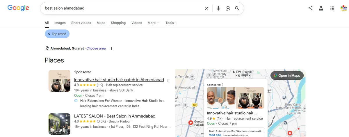Switch to the Images tab
The width and height of the screenshot is (349, 137).
tap(60, 23)
